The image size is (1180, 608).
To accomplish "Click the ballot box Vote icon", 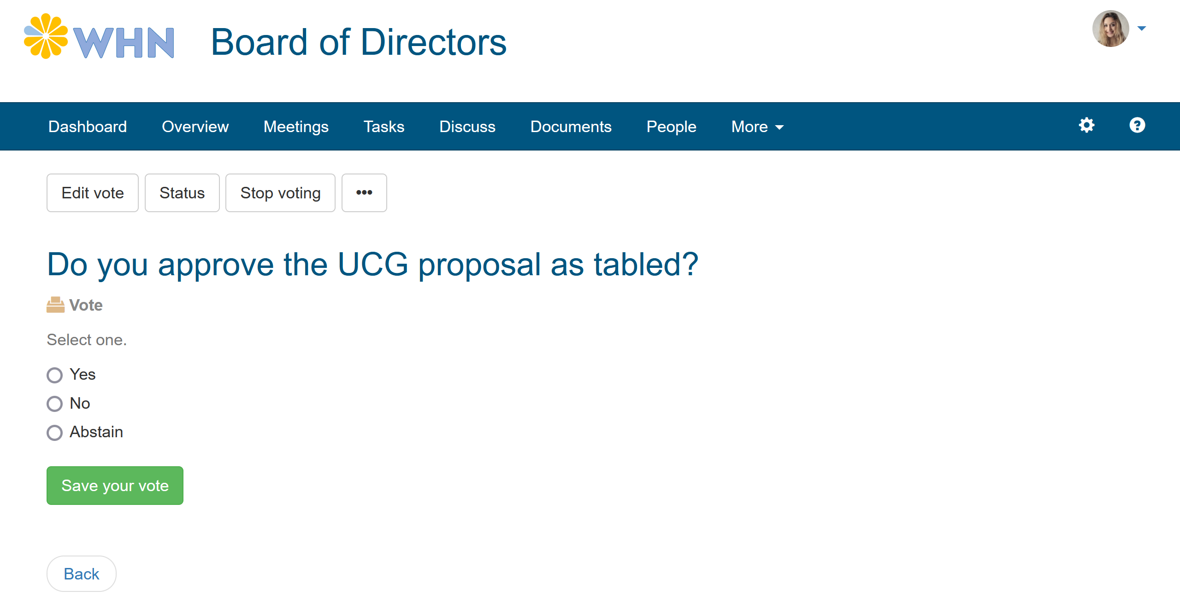I will coord(55,305).
